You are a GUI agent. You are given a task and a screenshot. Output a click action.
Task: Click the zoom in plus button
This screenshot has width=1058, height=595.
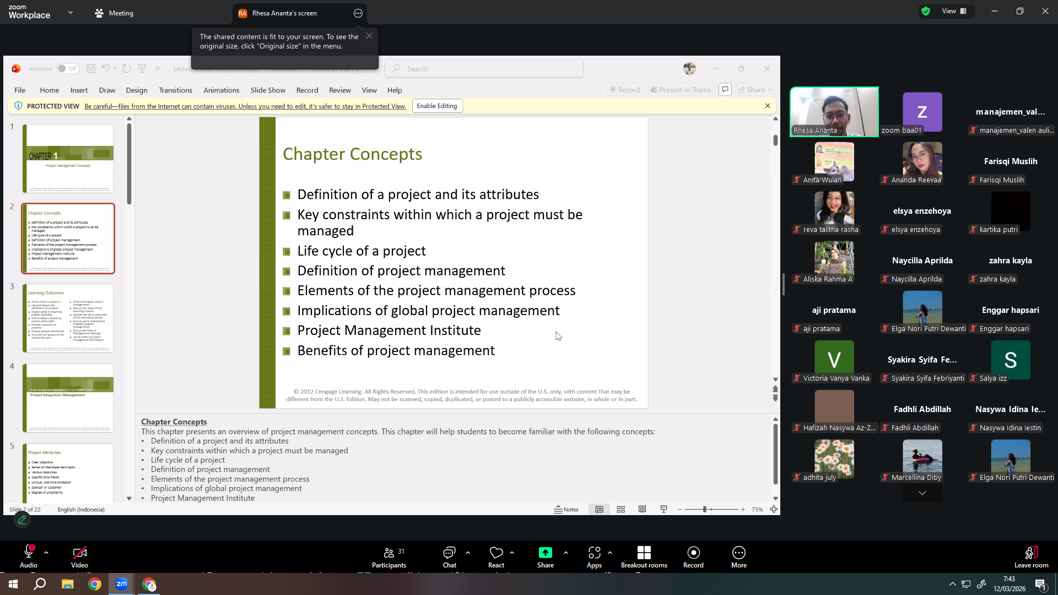coord(743,510)
